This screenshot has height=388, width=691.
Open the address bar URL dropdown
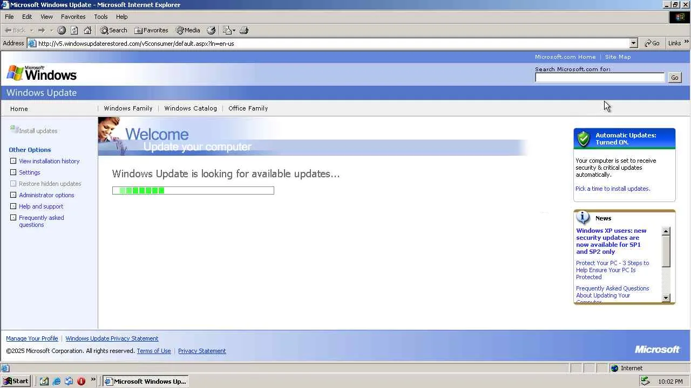coord(634,43)
